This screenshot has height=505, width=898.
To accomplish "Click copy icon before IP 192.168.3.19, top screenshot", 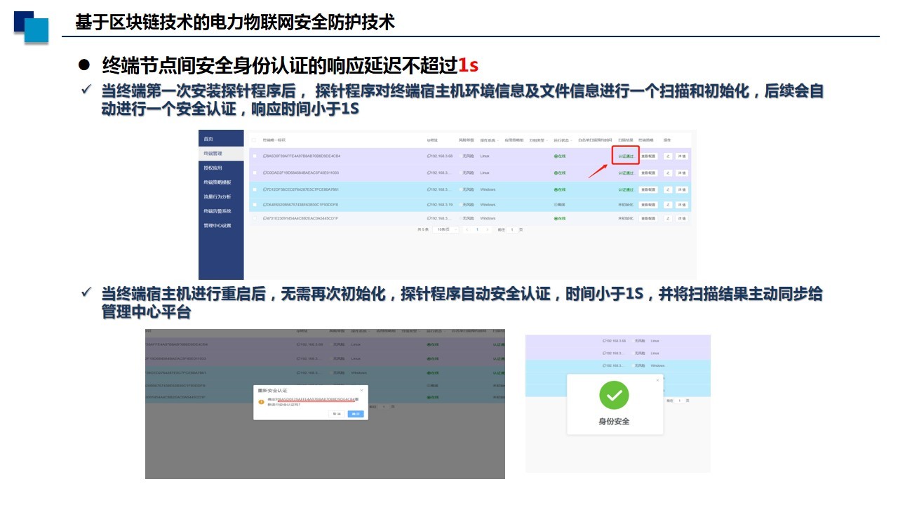I will 429,205.
